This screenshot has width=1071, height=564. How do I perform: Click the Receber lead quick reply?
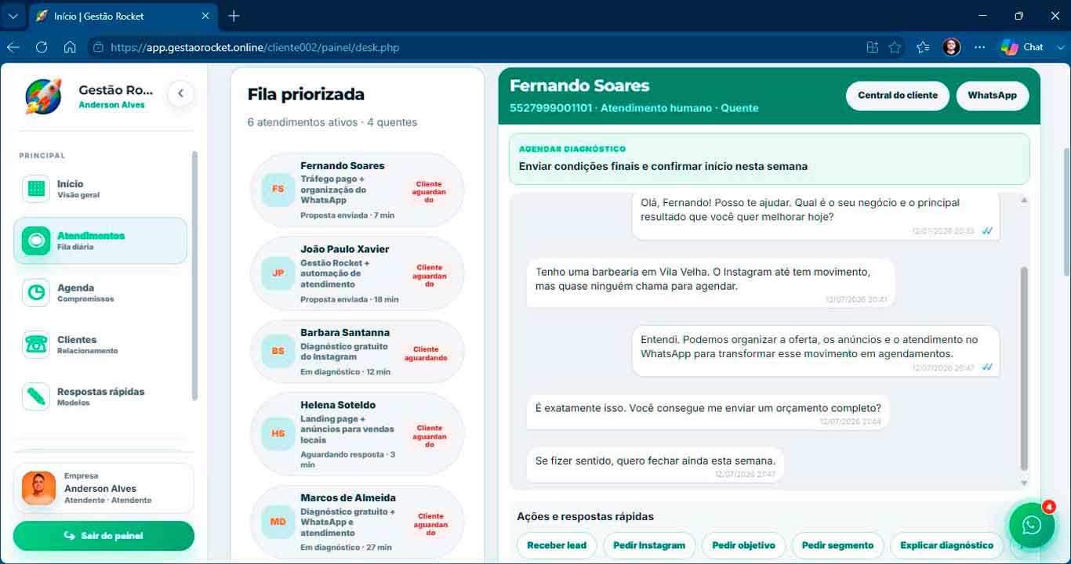click(x=557, y=545)
